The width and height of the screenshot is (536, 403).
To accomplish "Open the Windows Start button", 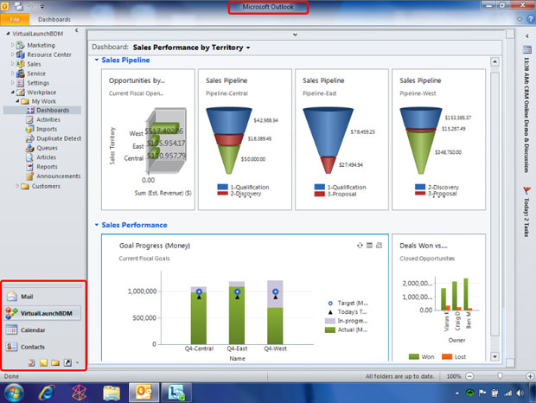I will pos(14,393).
